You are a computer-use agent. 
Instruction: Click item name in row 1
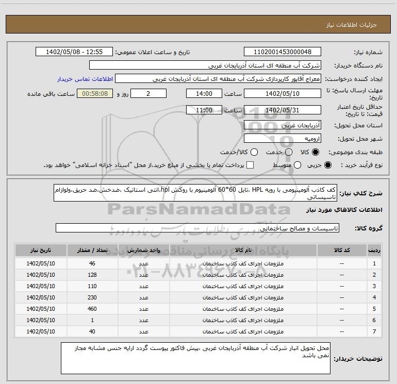tap(243, 263)
